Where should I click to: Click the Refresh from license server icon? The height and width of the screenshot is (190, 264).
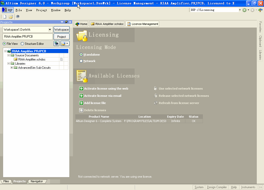pyautogui.click(x=156, y=103)
